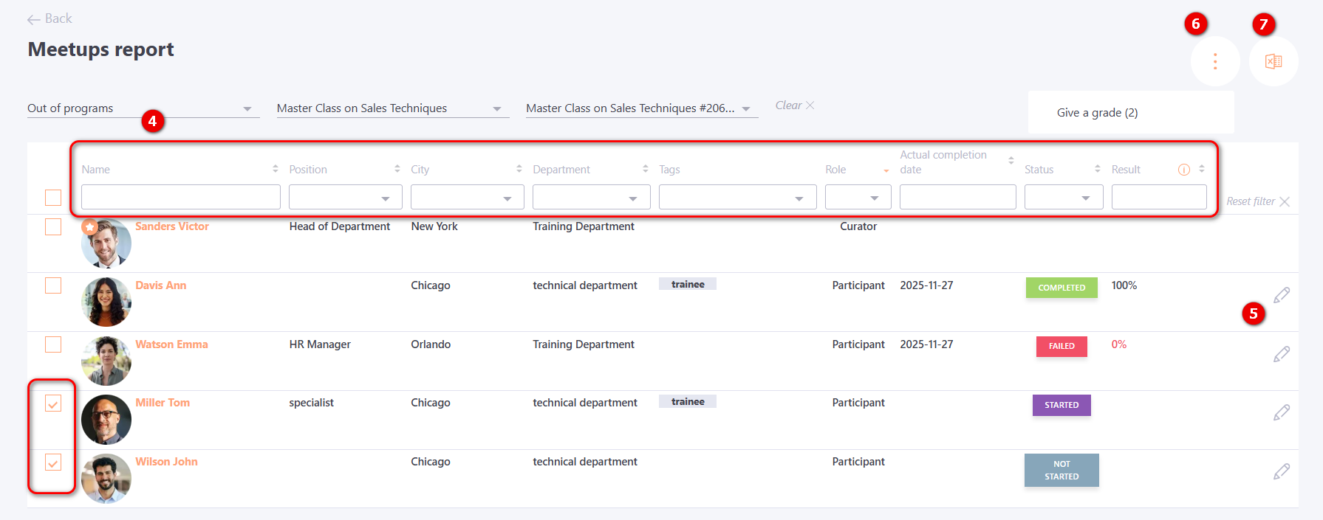Toggle the select-all header checkbox
Screen dimensions: 1323x520
coord(53,198)
